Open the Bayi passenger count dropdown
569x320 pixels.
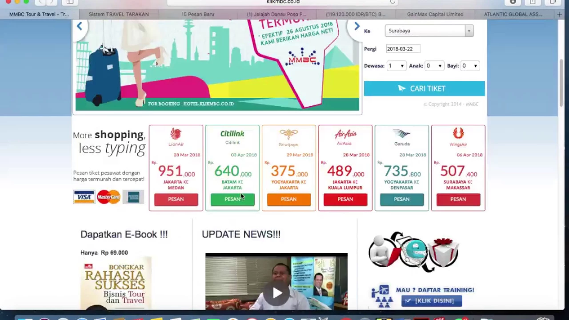tap(470, 66)
